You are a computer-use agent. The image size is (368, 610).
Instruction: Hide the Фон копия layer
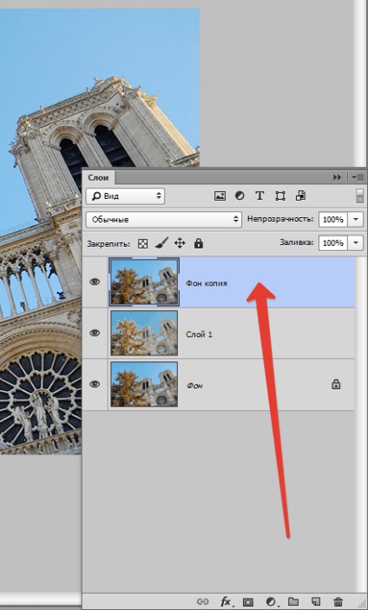pos(95,282)
